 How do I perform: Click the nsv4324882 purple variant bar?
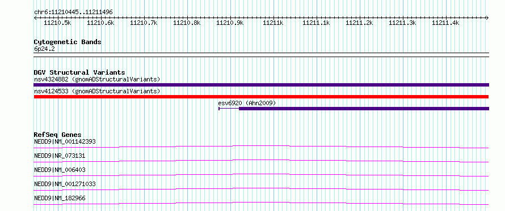pos(261,85)
